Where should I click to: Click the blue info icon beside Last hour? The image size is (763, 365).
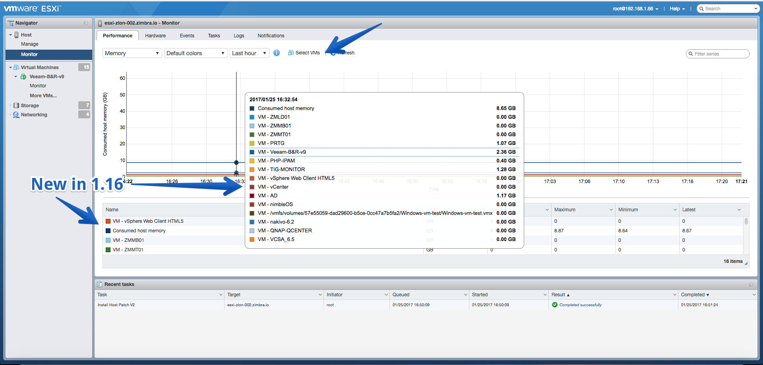pyautogui.click(x=277, y=53)
